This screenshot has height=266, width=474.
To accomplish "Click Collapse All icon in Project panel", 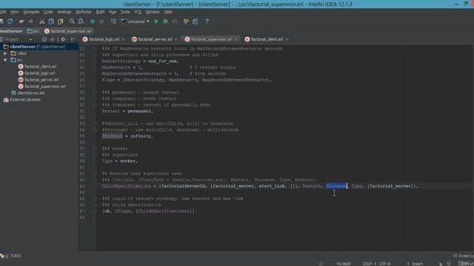I will pyautogui.click(x=52, y=39).
